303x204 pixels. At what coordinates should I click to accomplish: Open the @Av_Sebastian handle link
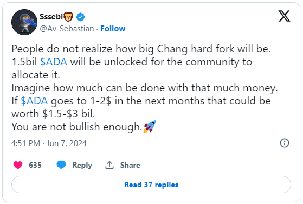[x=67, y=29]
